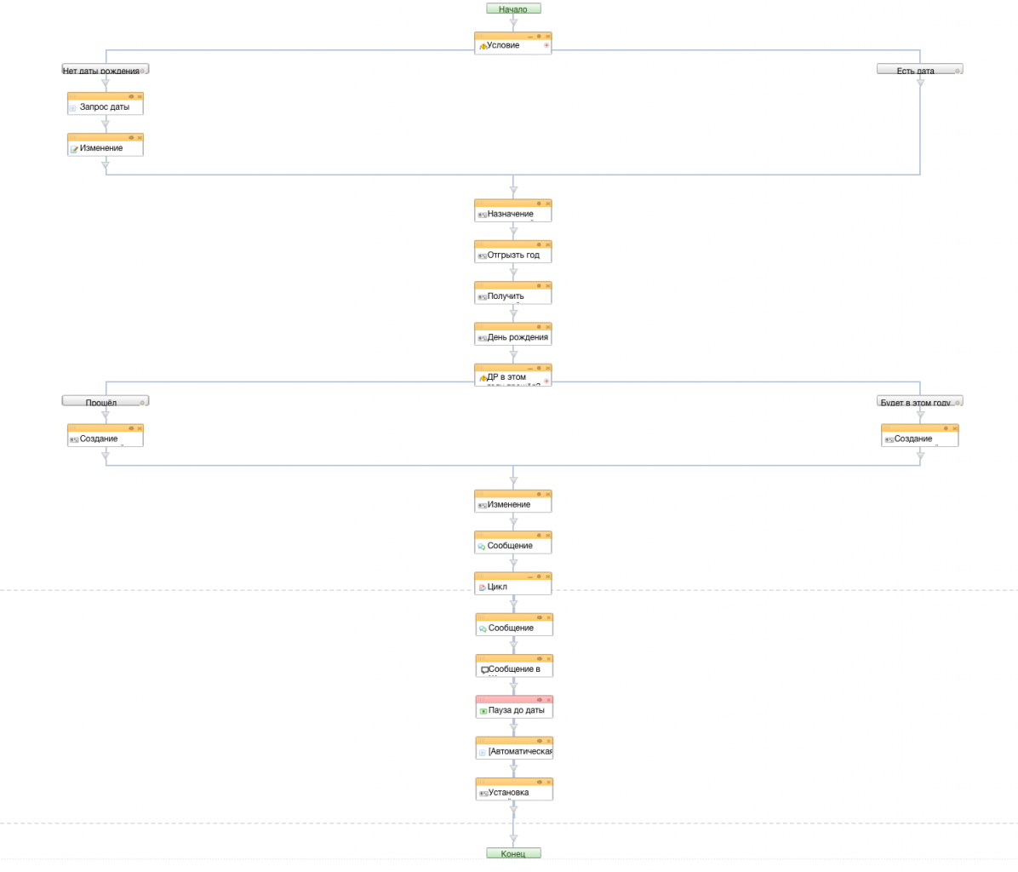Open settings gear of Условие block
The image size is (1018, 872).
point(539,36)
